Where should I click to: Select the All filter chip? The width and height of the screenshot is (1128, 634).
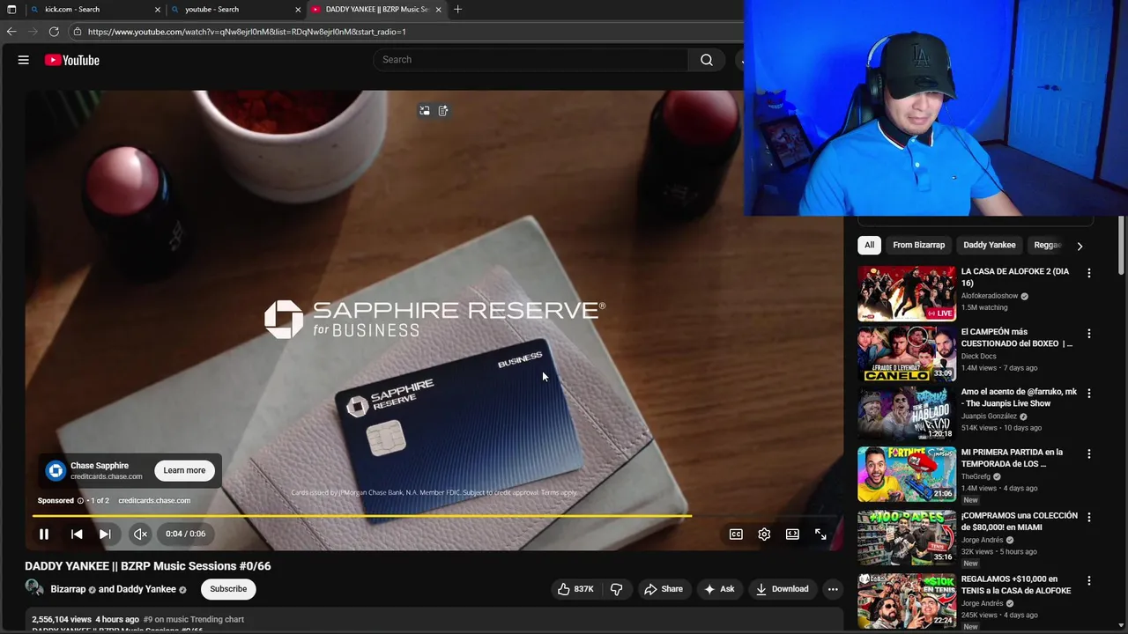[x=869, y=245]
